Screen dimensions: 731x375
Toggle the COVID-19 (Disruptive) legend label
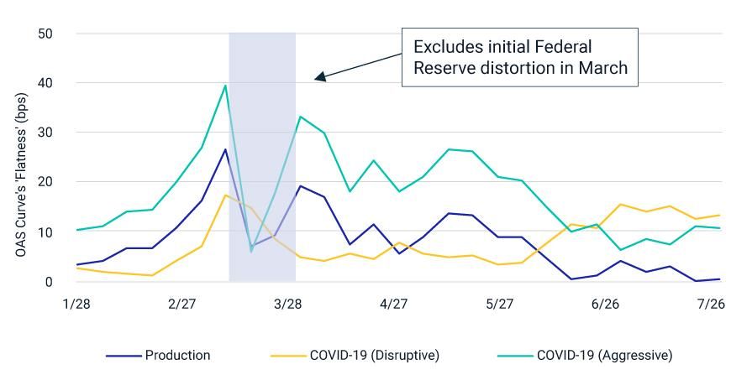(x=374, y=356)
